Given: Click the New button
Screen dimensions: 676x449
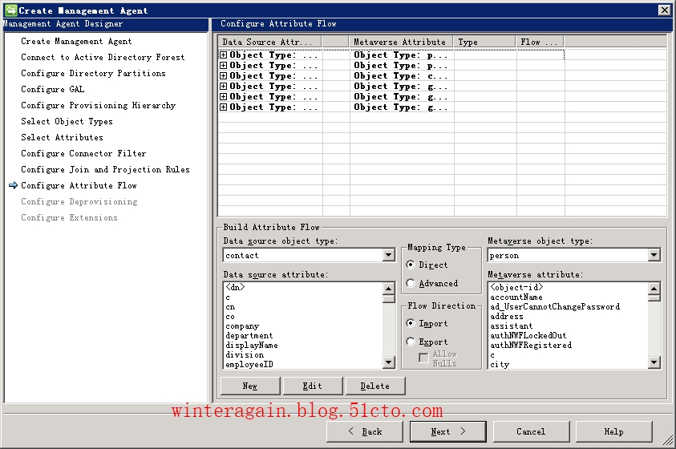Looking at the screenshot, I should pyautogui.click(x=250, y=386).
